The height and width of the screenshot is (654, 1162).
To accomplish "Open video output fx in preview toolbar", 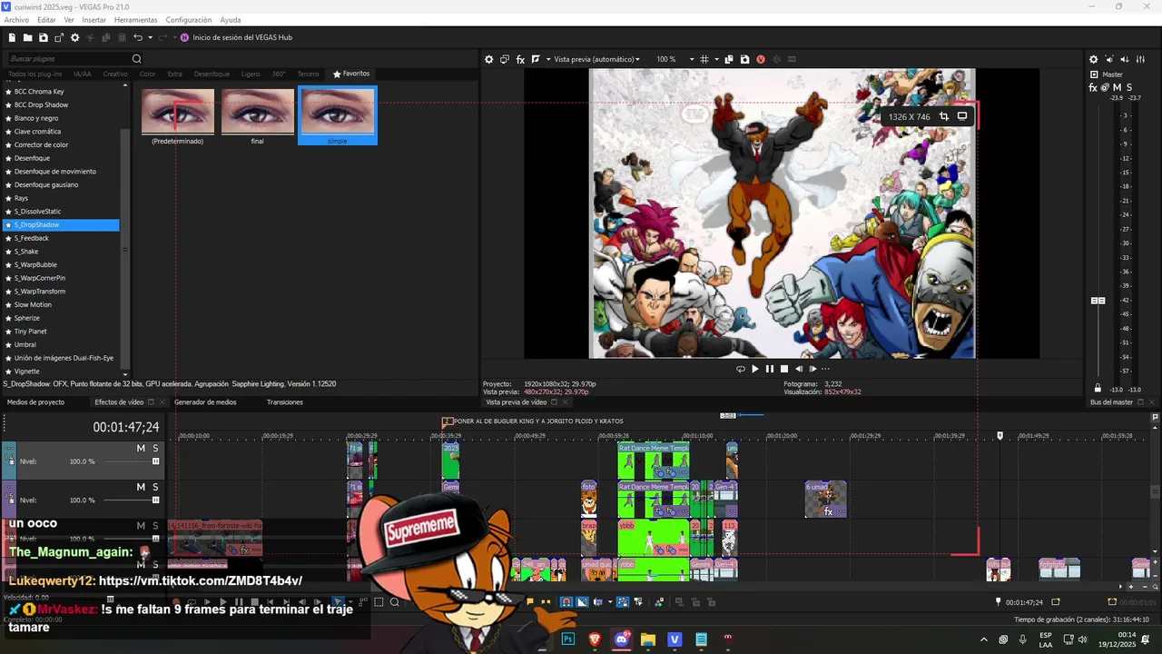I will click(520, 59).
